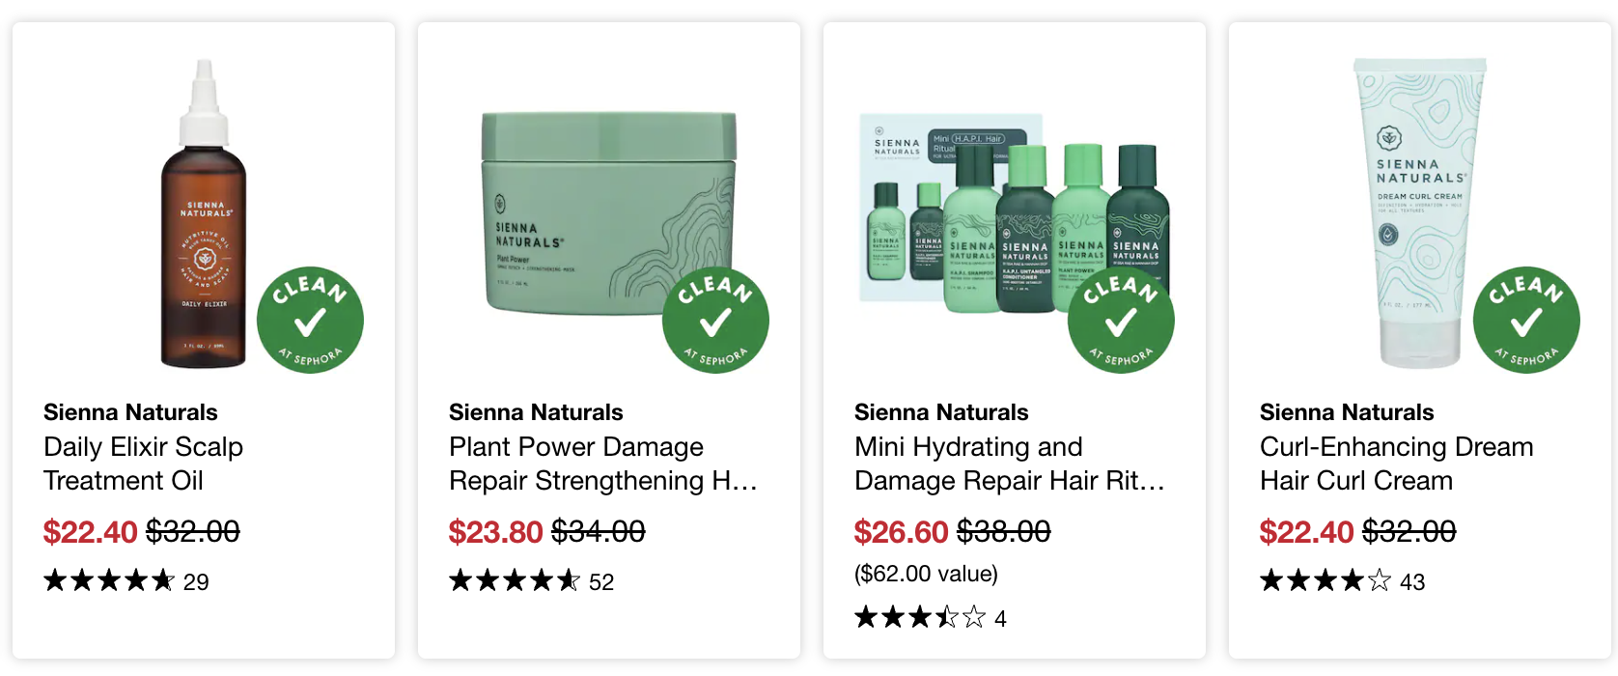The width and height of the screenshot is (1618, 676).
Task: Click the Clean at Sephora badge on Plant Power mask
Action: 715,320
